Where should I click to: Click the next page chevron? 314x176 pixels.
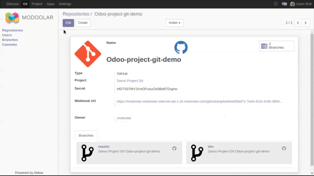point(305,23)
